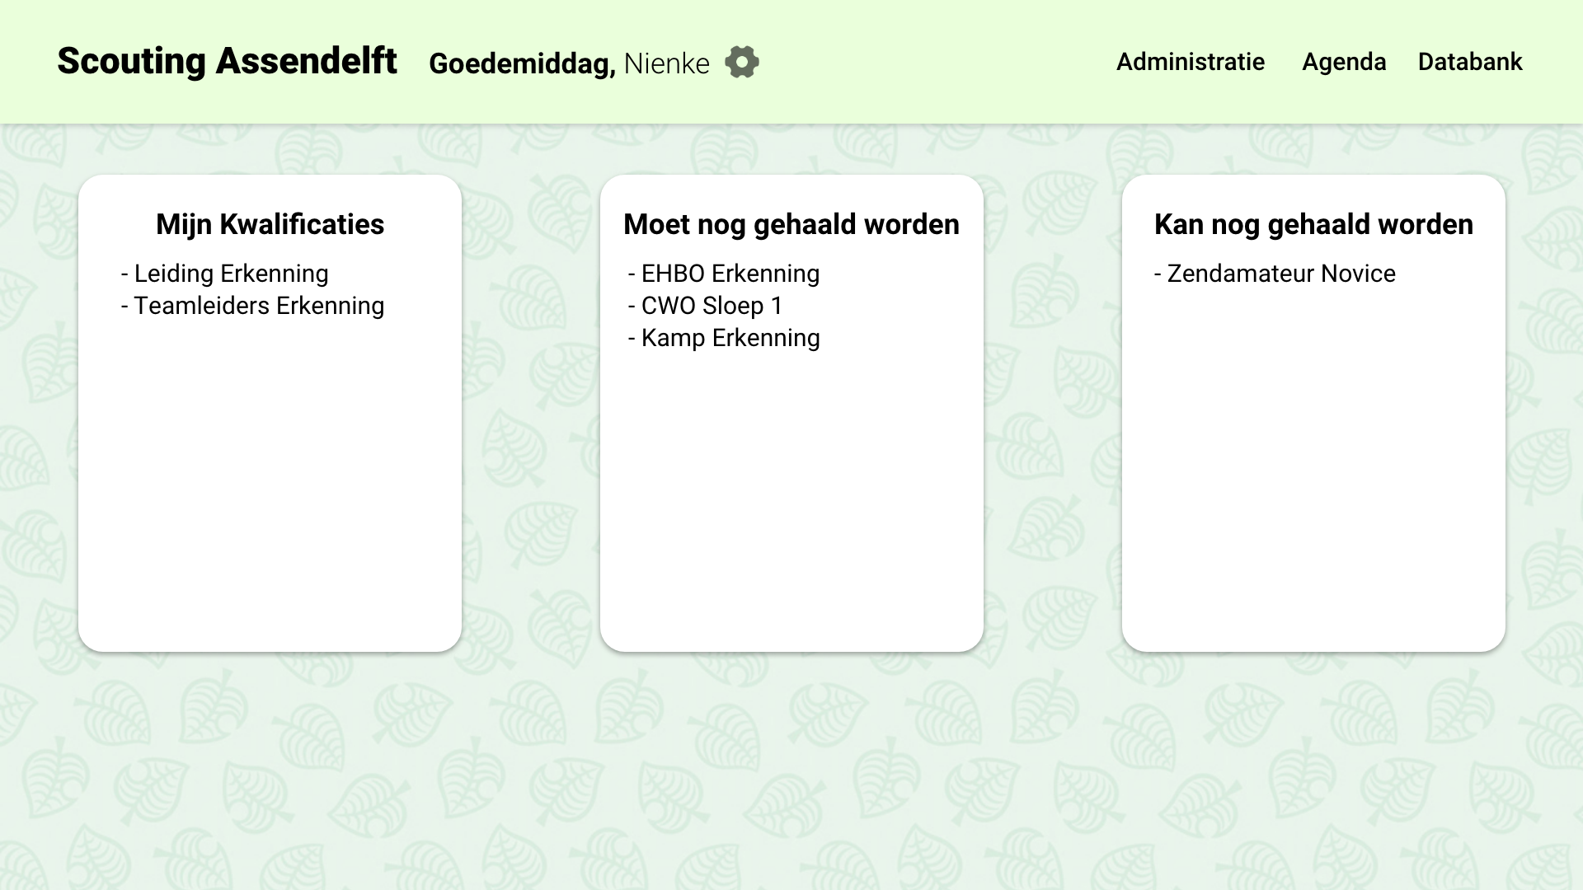This screenshot has width=1583, height=890.
Task: Select the Zendamateur Novice entry
Action: [1280, 274]
